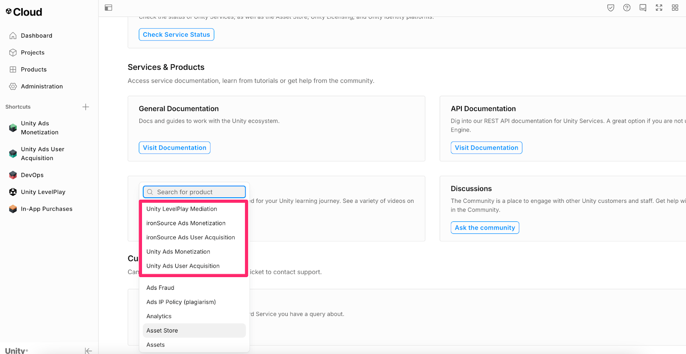Toggle the sidebar panel icon
686x354 pixels.
click(x=108, y=8)
